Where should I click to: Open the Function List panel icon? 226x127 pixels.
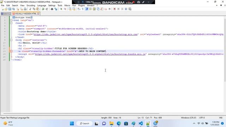[x=102, y=9]
